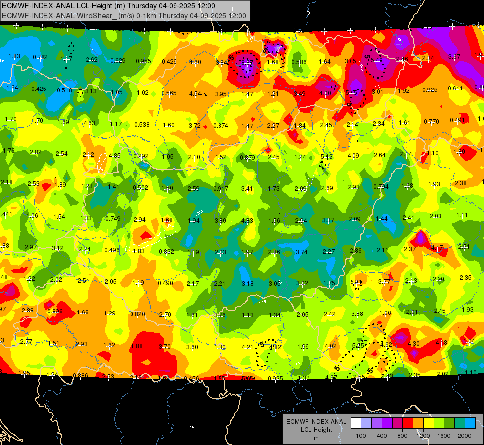The height and width of the screenshot is (445, 484).
Task: Select the yellow swatch in the legend
Action: [429, 423]
